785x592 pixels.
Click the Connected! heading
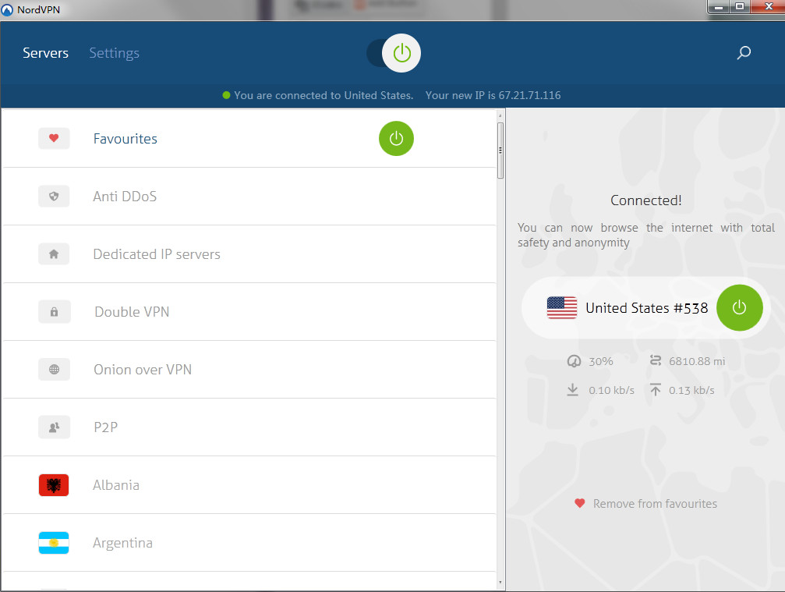click(x=645, y=200)
